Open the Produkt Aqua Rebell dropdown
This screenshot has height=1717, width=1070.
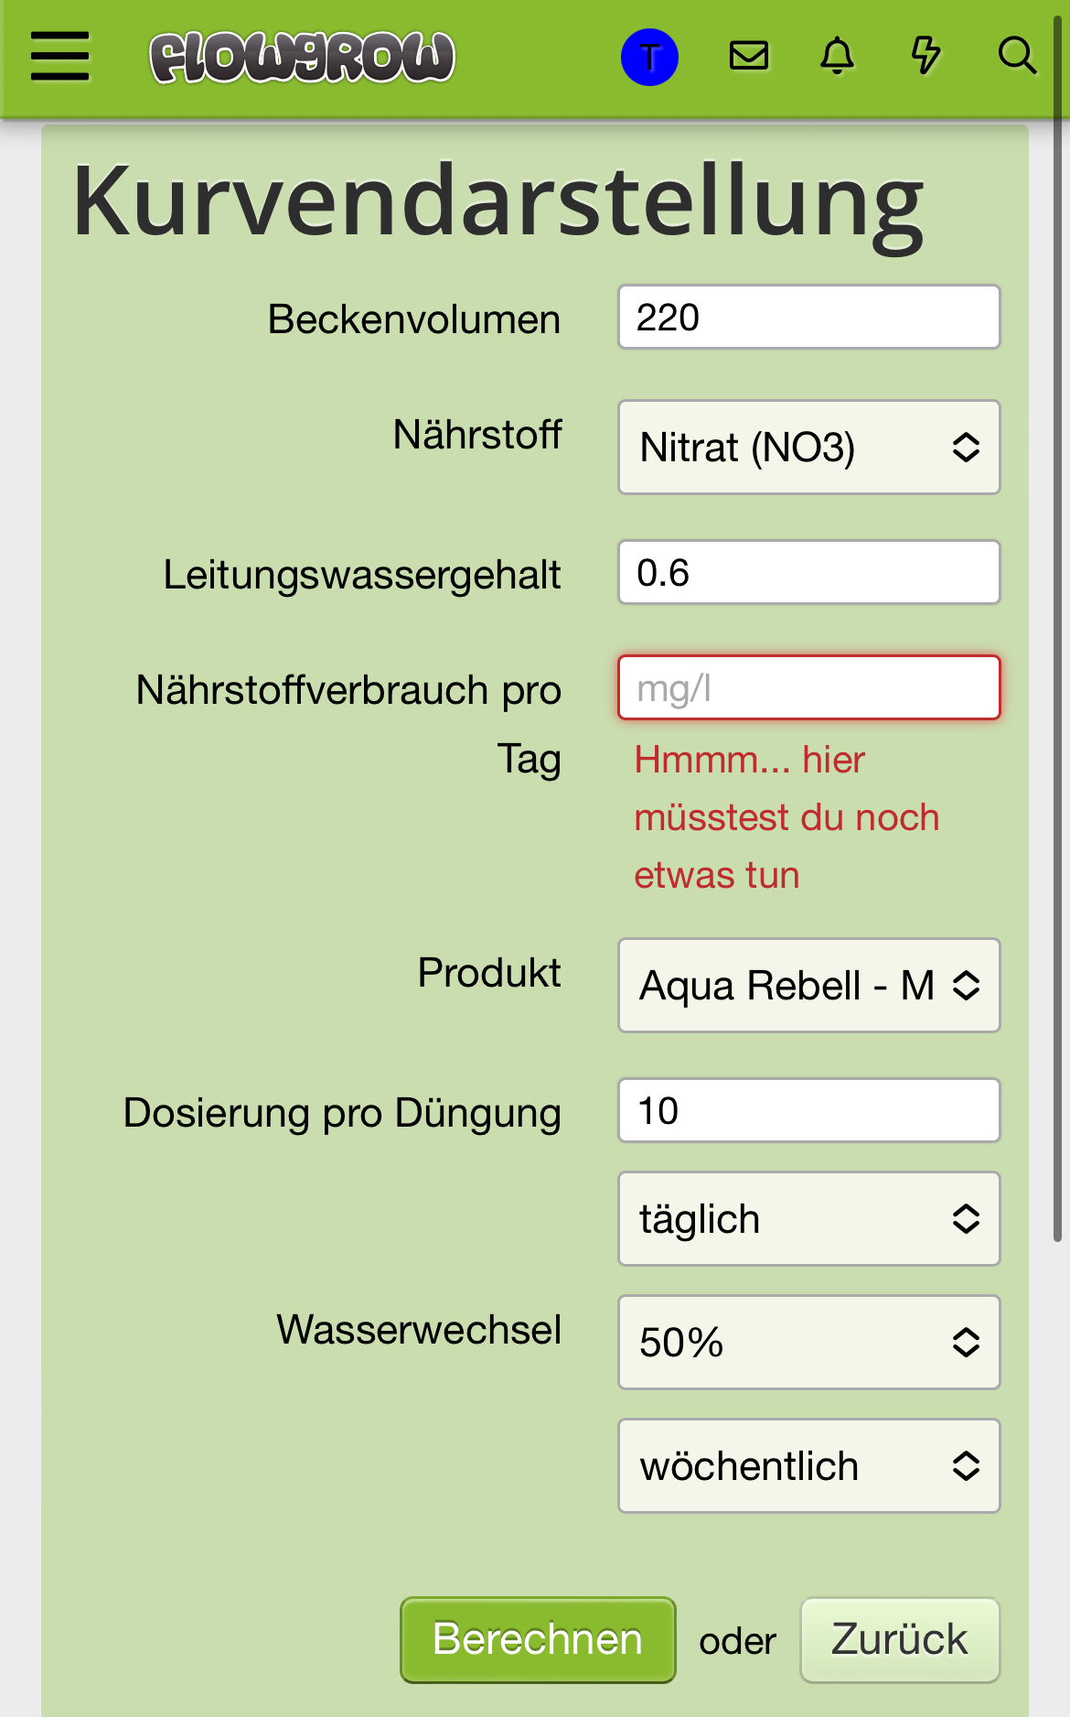pos(809,986)
